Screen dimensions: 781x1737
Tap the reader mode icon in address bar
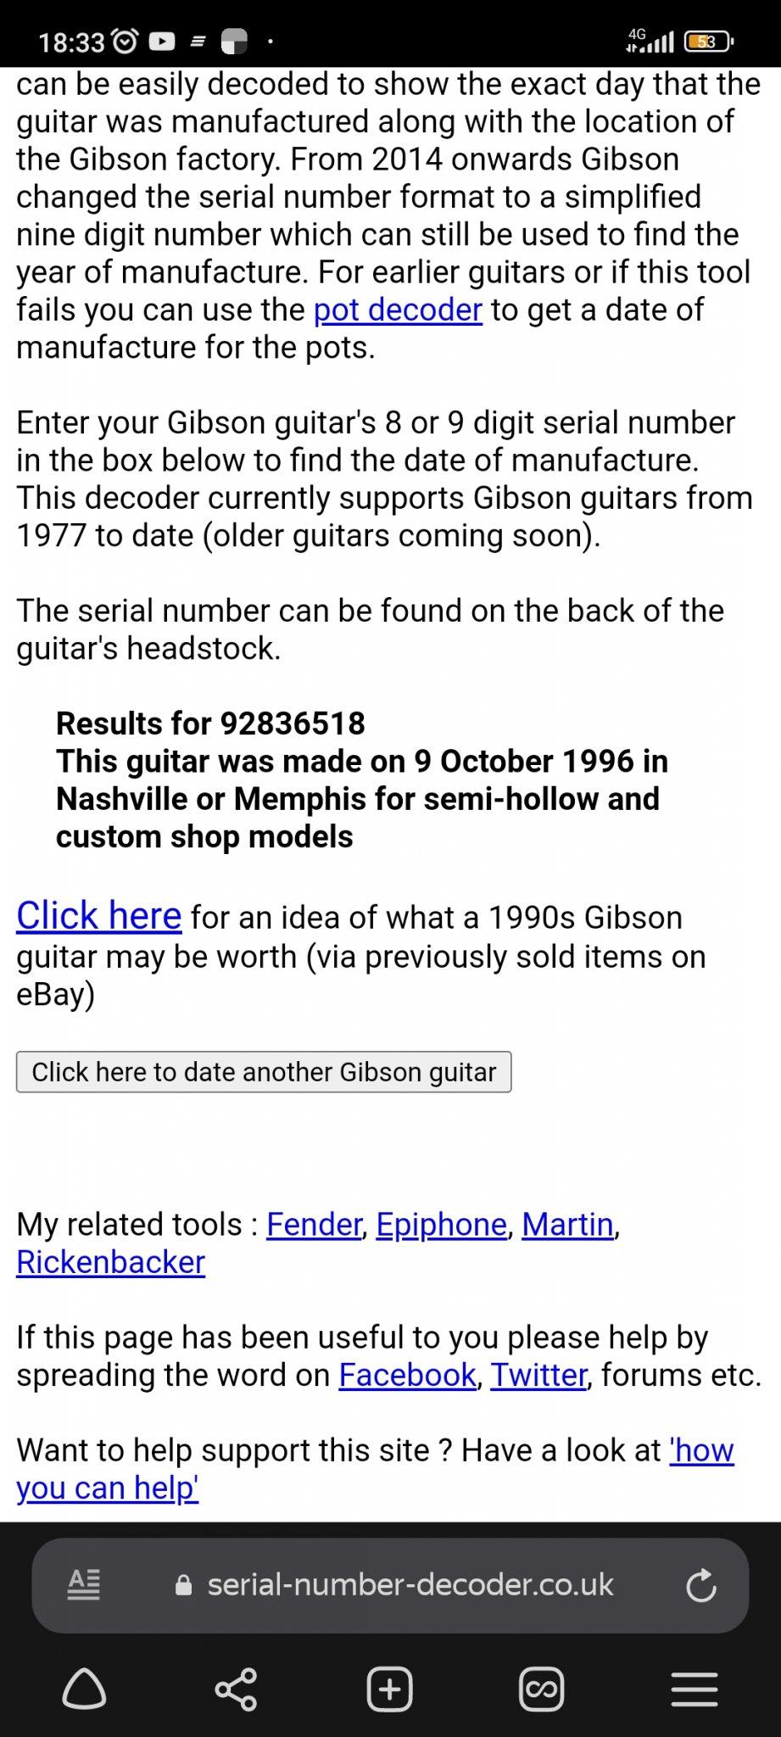83,1584
